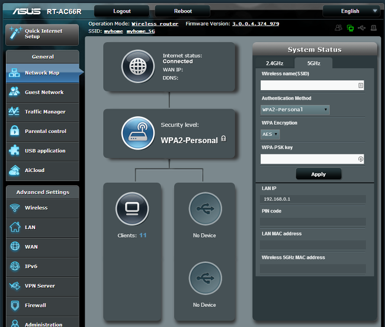Viewport: 385px width, 327px height.
Task: Open Network Map menu item
Action: pyautogui.click(x=43, y=73)
